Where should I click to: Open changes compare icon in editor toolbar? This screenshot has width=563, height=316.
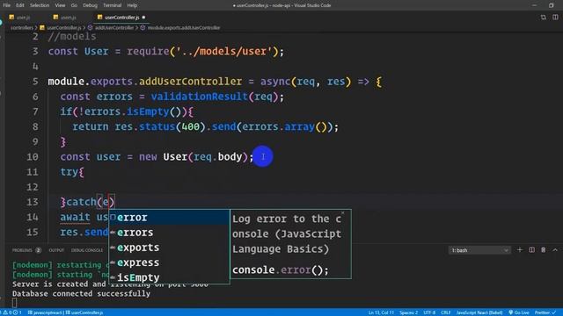coord(544,18)
